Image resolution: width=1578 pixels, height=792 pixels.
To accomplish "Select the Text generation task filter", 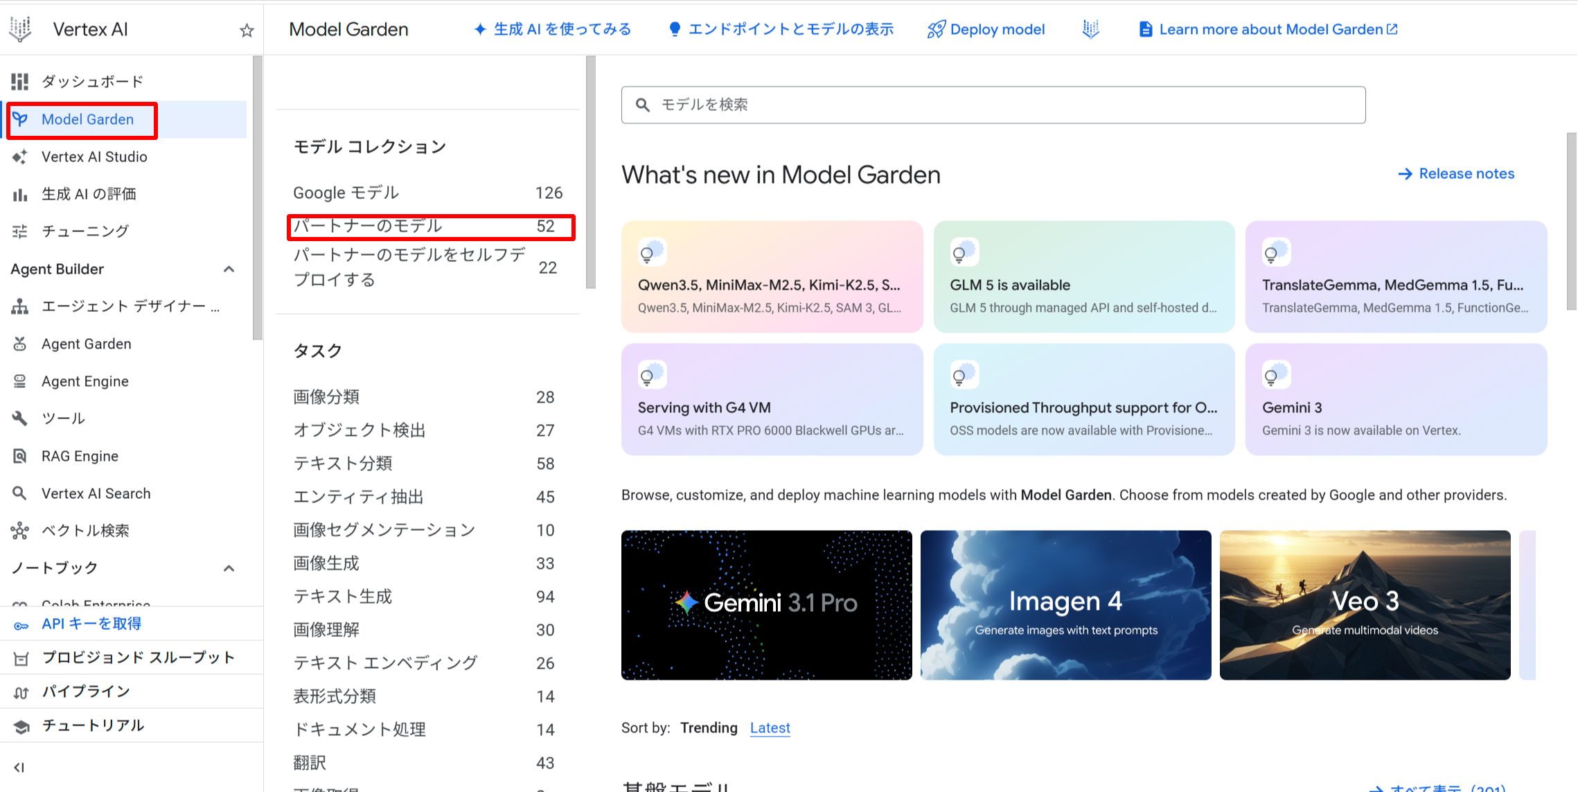I will click(343, 597).
